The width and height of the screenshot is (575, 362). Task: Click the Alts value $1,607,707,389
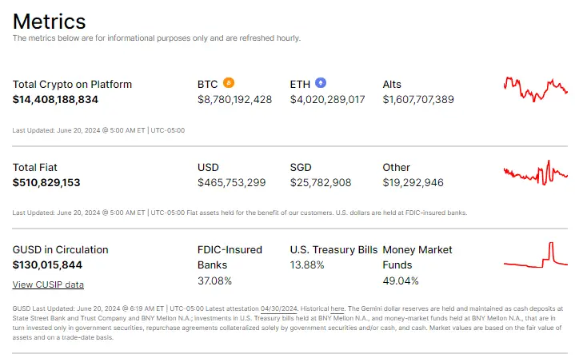pyautogui.click(x=418, y=100)
